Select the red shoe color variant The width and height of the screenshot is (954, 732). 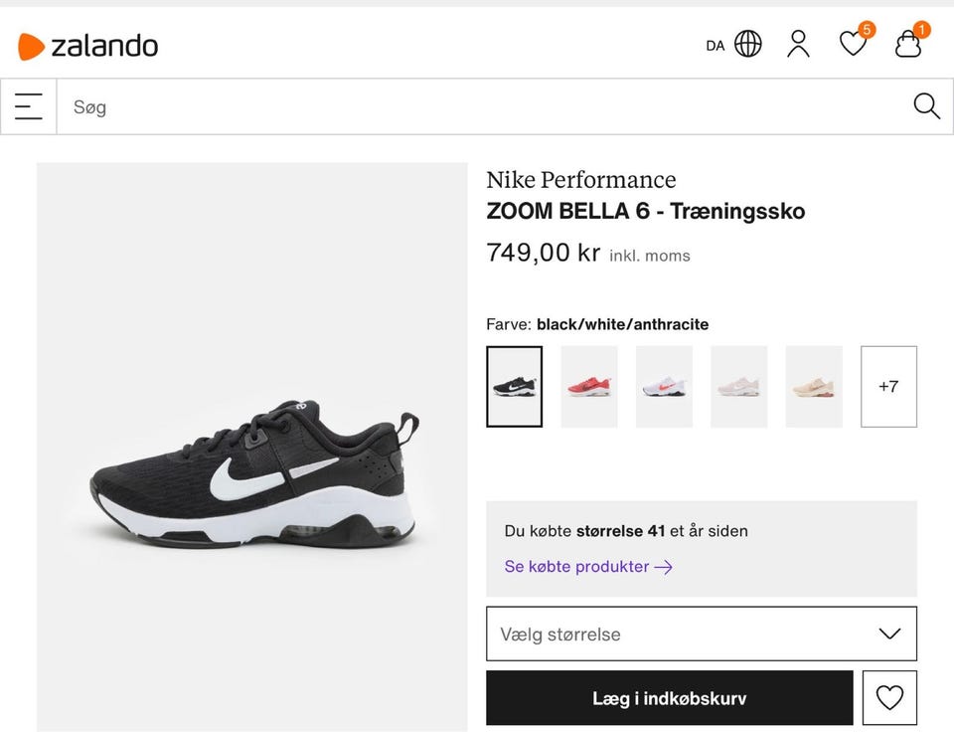tap(589, 387)
